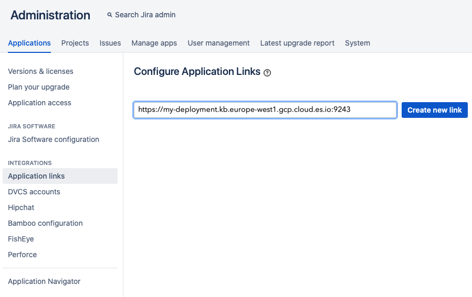Go to Application access page

pyautogui.click(x=39, y=103)
